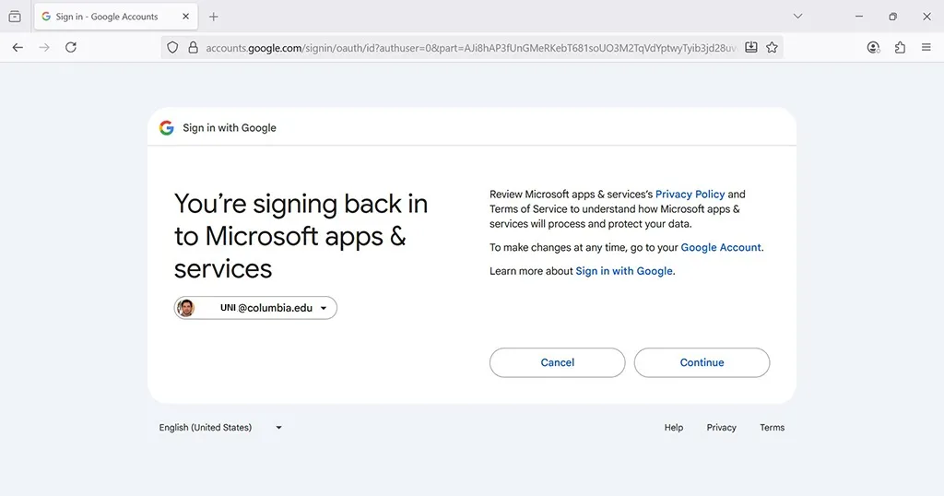Click the "Sign in with Google" header text

click(x=230, y=127)
